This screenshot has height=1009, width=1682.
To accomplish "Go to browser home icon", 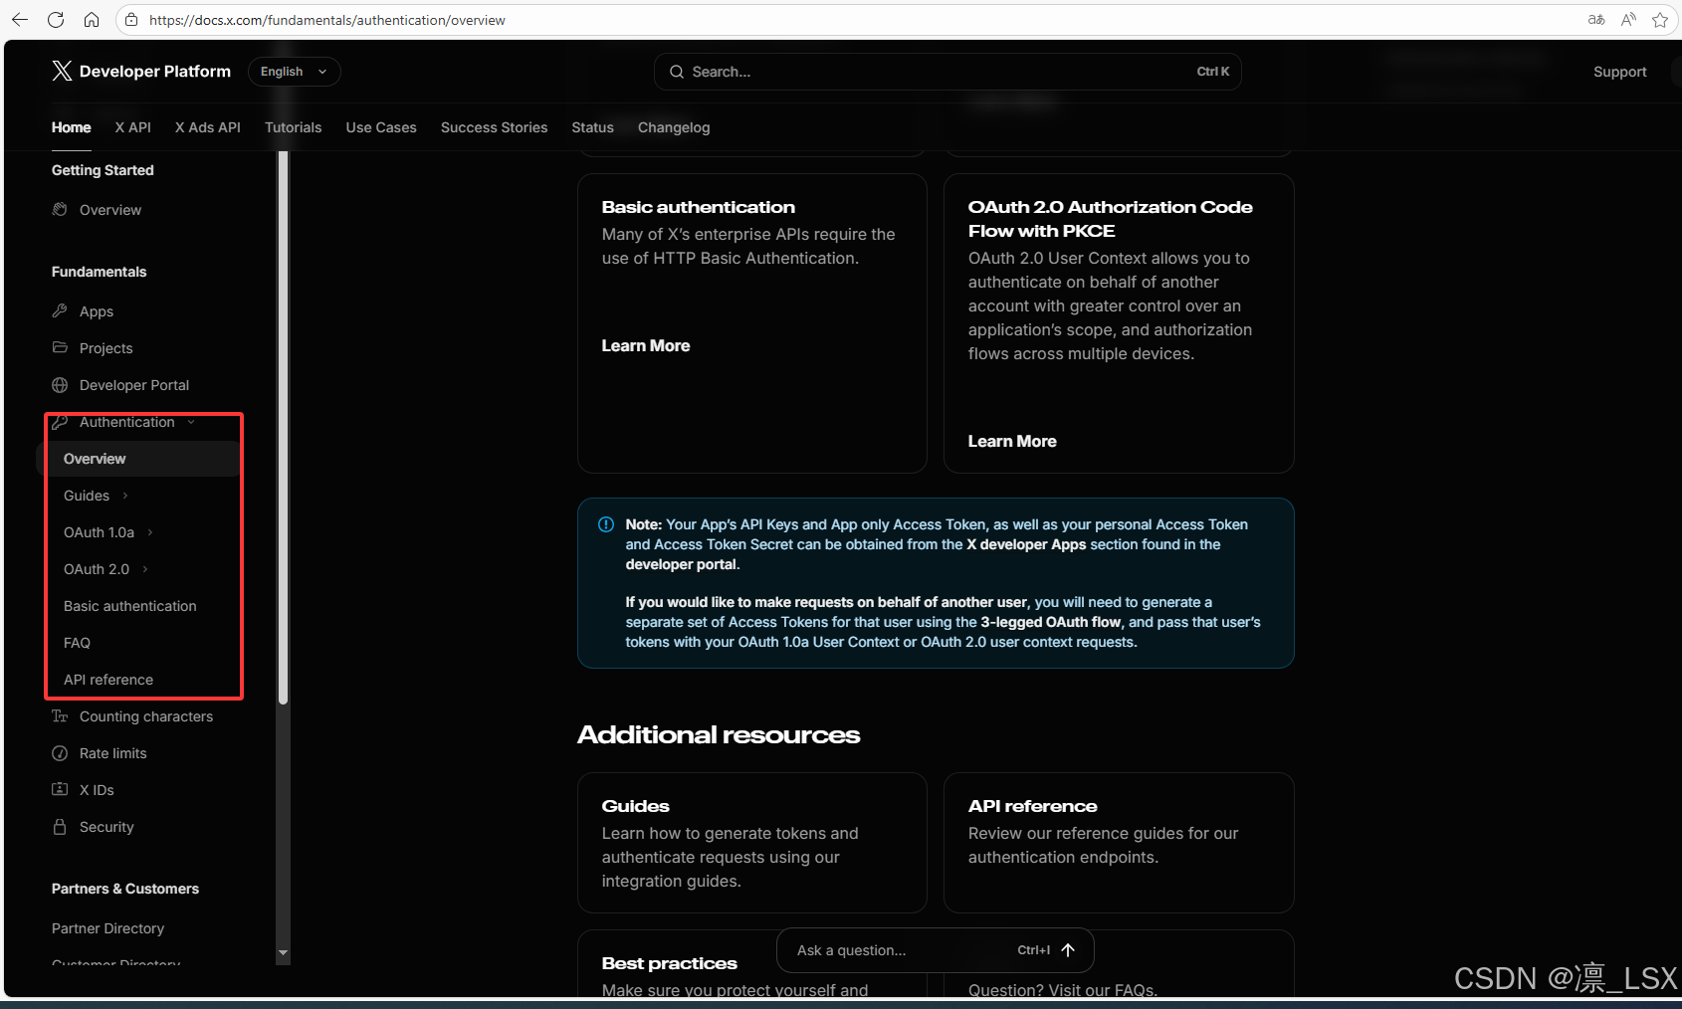I will 92,20.
